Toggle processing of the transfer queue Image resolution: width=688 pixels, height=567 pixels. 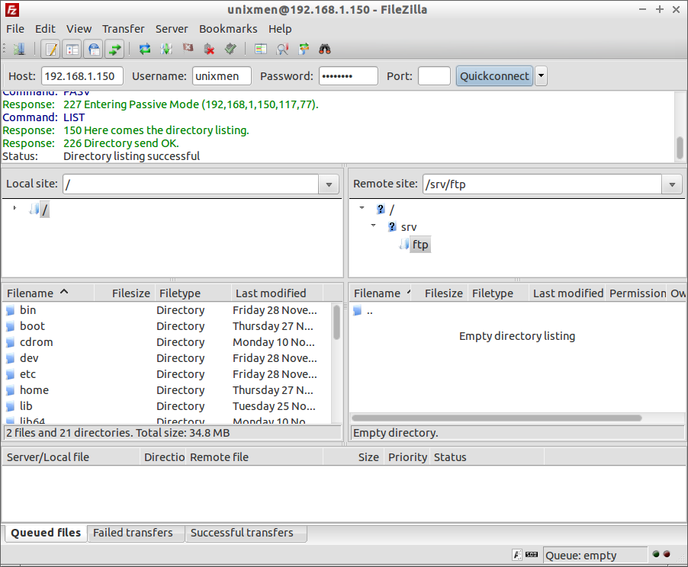pyautogui.click(x=166, y=49)
